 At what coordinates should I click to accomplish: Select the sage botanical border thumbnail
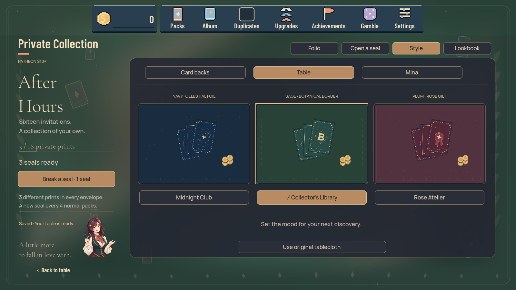tap(312, 144)
